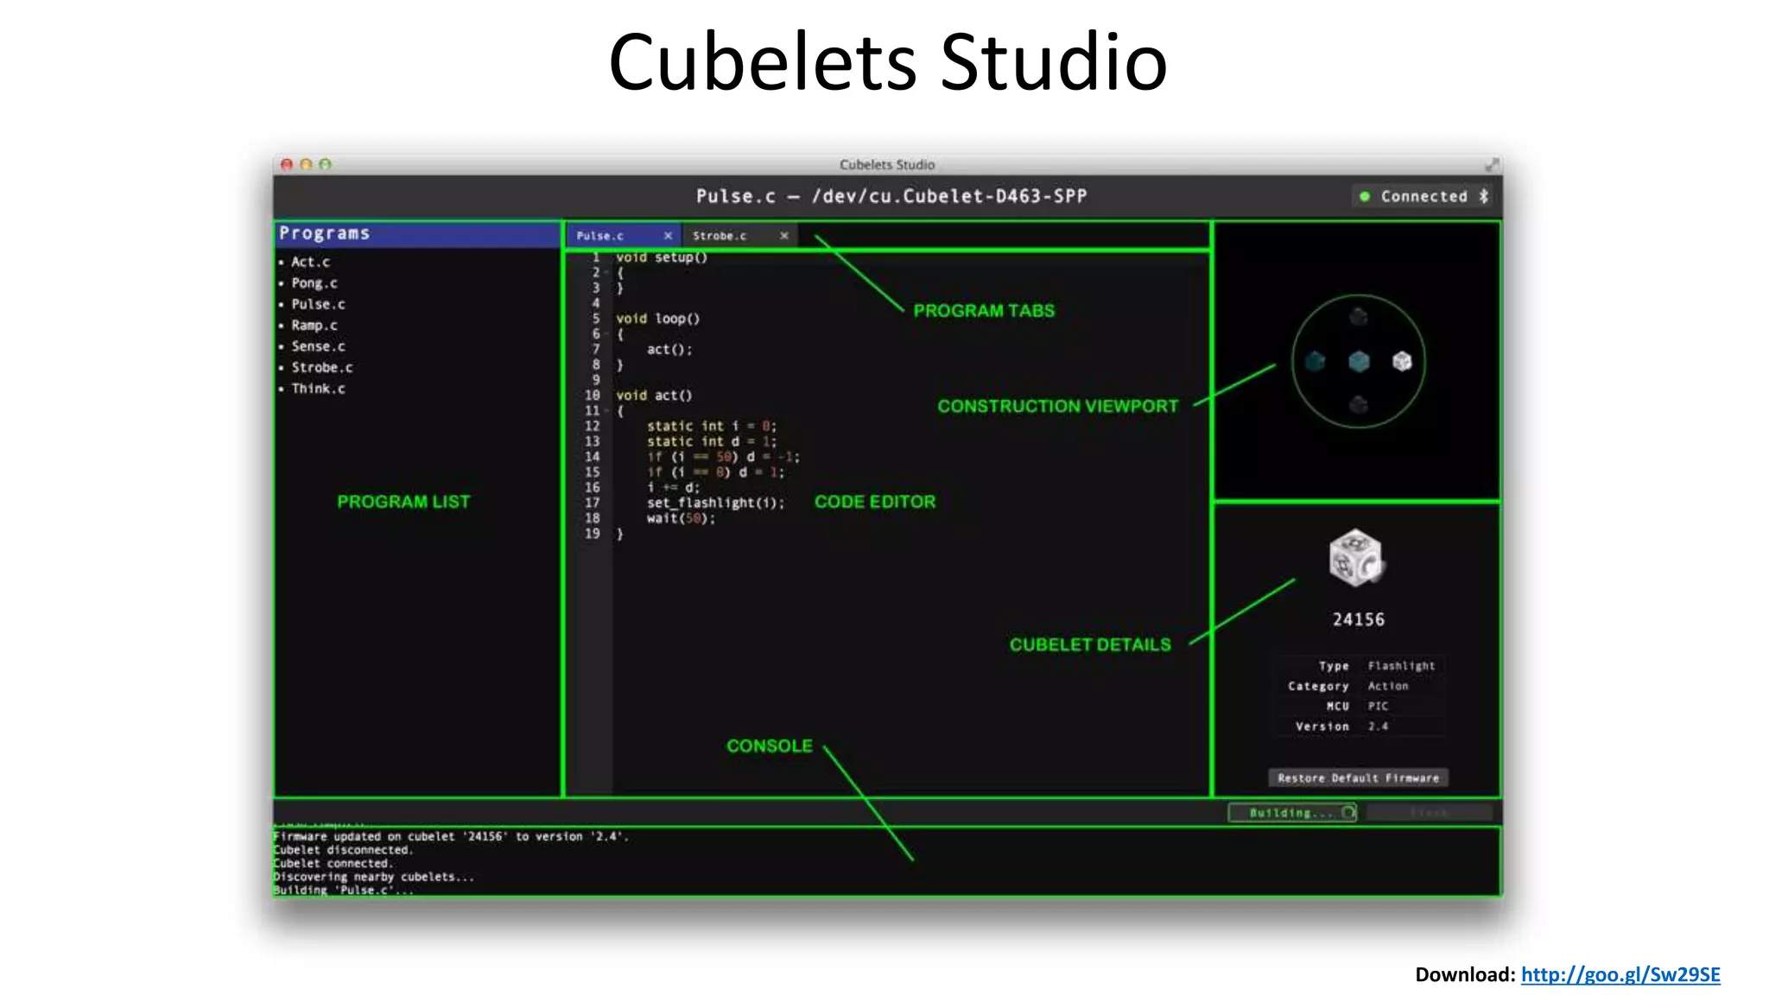Viewport: 1769px width, 995px height.
Task: Click the large Flashlight cubelet image above 24156
Action: coord(1357,558)
